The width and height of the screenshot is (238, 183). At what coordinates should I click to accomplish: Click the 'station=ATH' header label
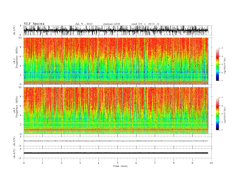point(111,24)
